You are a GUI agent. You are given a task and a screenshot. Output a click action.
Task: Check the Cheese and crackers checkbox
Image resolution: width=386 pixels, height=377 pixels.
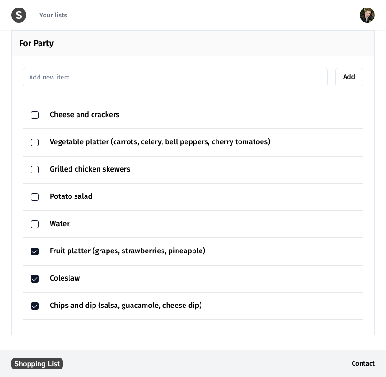(x=35, y=115)
